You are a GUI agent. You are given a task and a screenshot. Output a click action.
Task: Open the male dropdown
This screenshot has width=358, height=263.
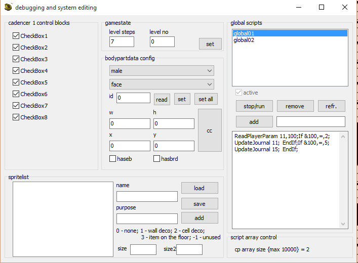point(162,71)
